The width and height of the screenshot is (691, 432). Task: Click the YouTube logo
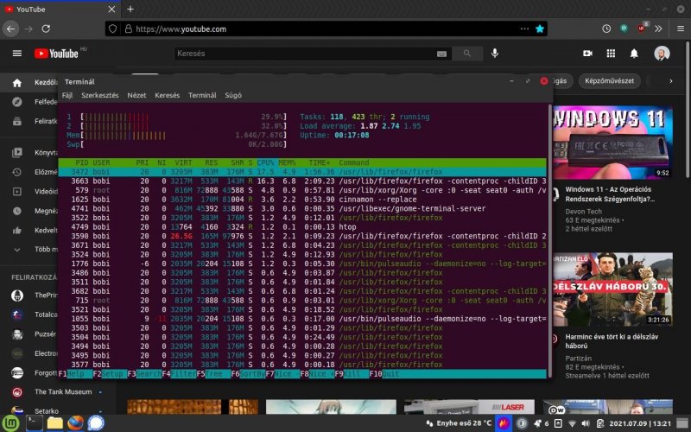56,54
